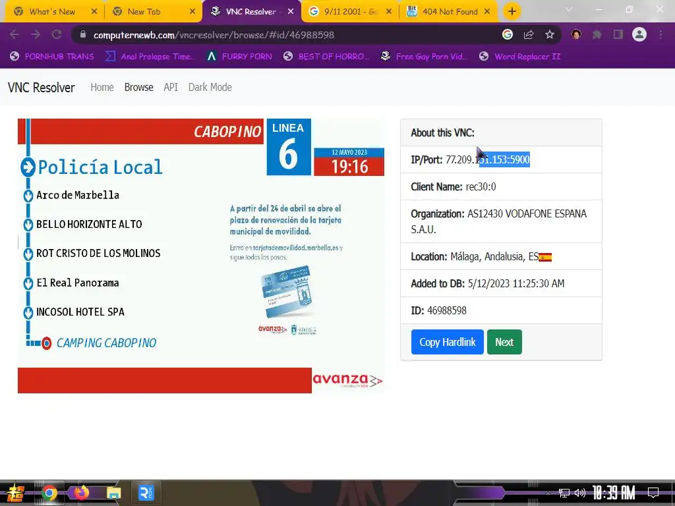This screenshot has height=506, width=675.
Task: Switch to the 404 Not Found tab
Action: (448, 12)
